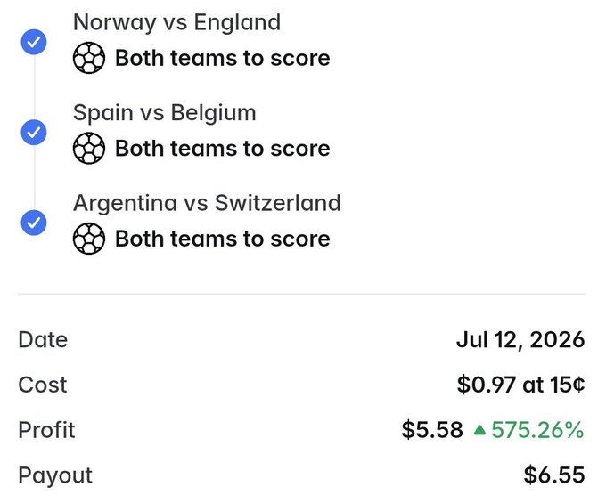This screenshot has width=606, height=503.
Task: Click the Profit label
Action: tap(46, 430)
